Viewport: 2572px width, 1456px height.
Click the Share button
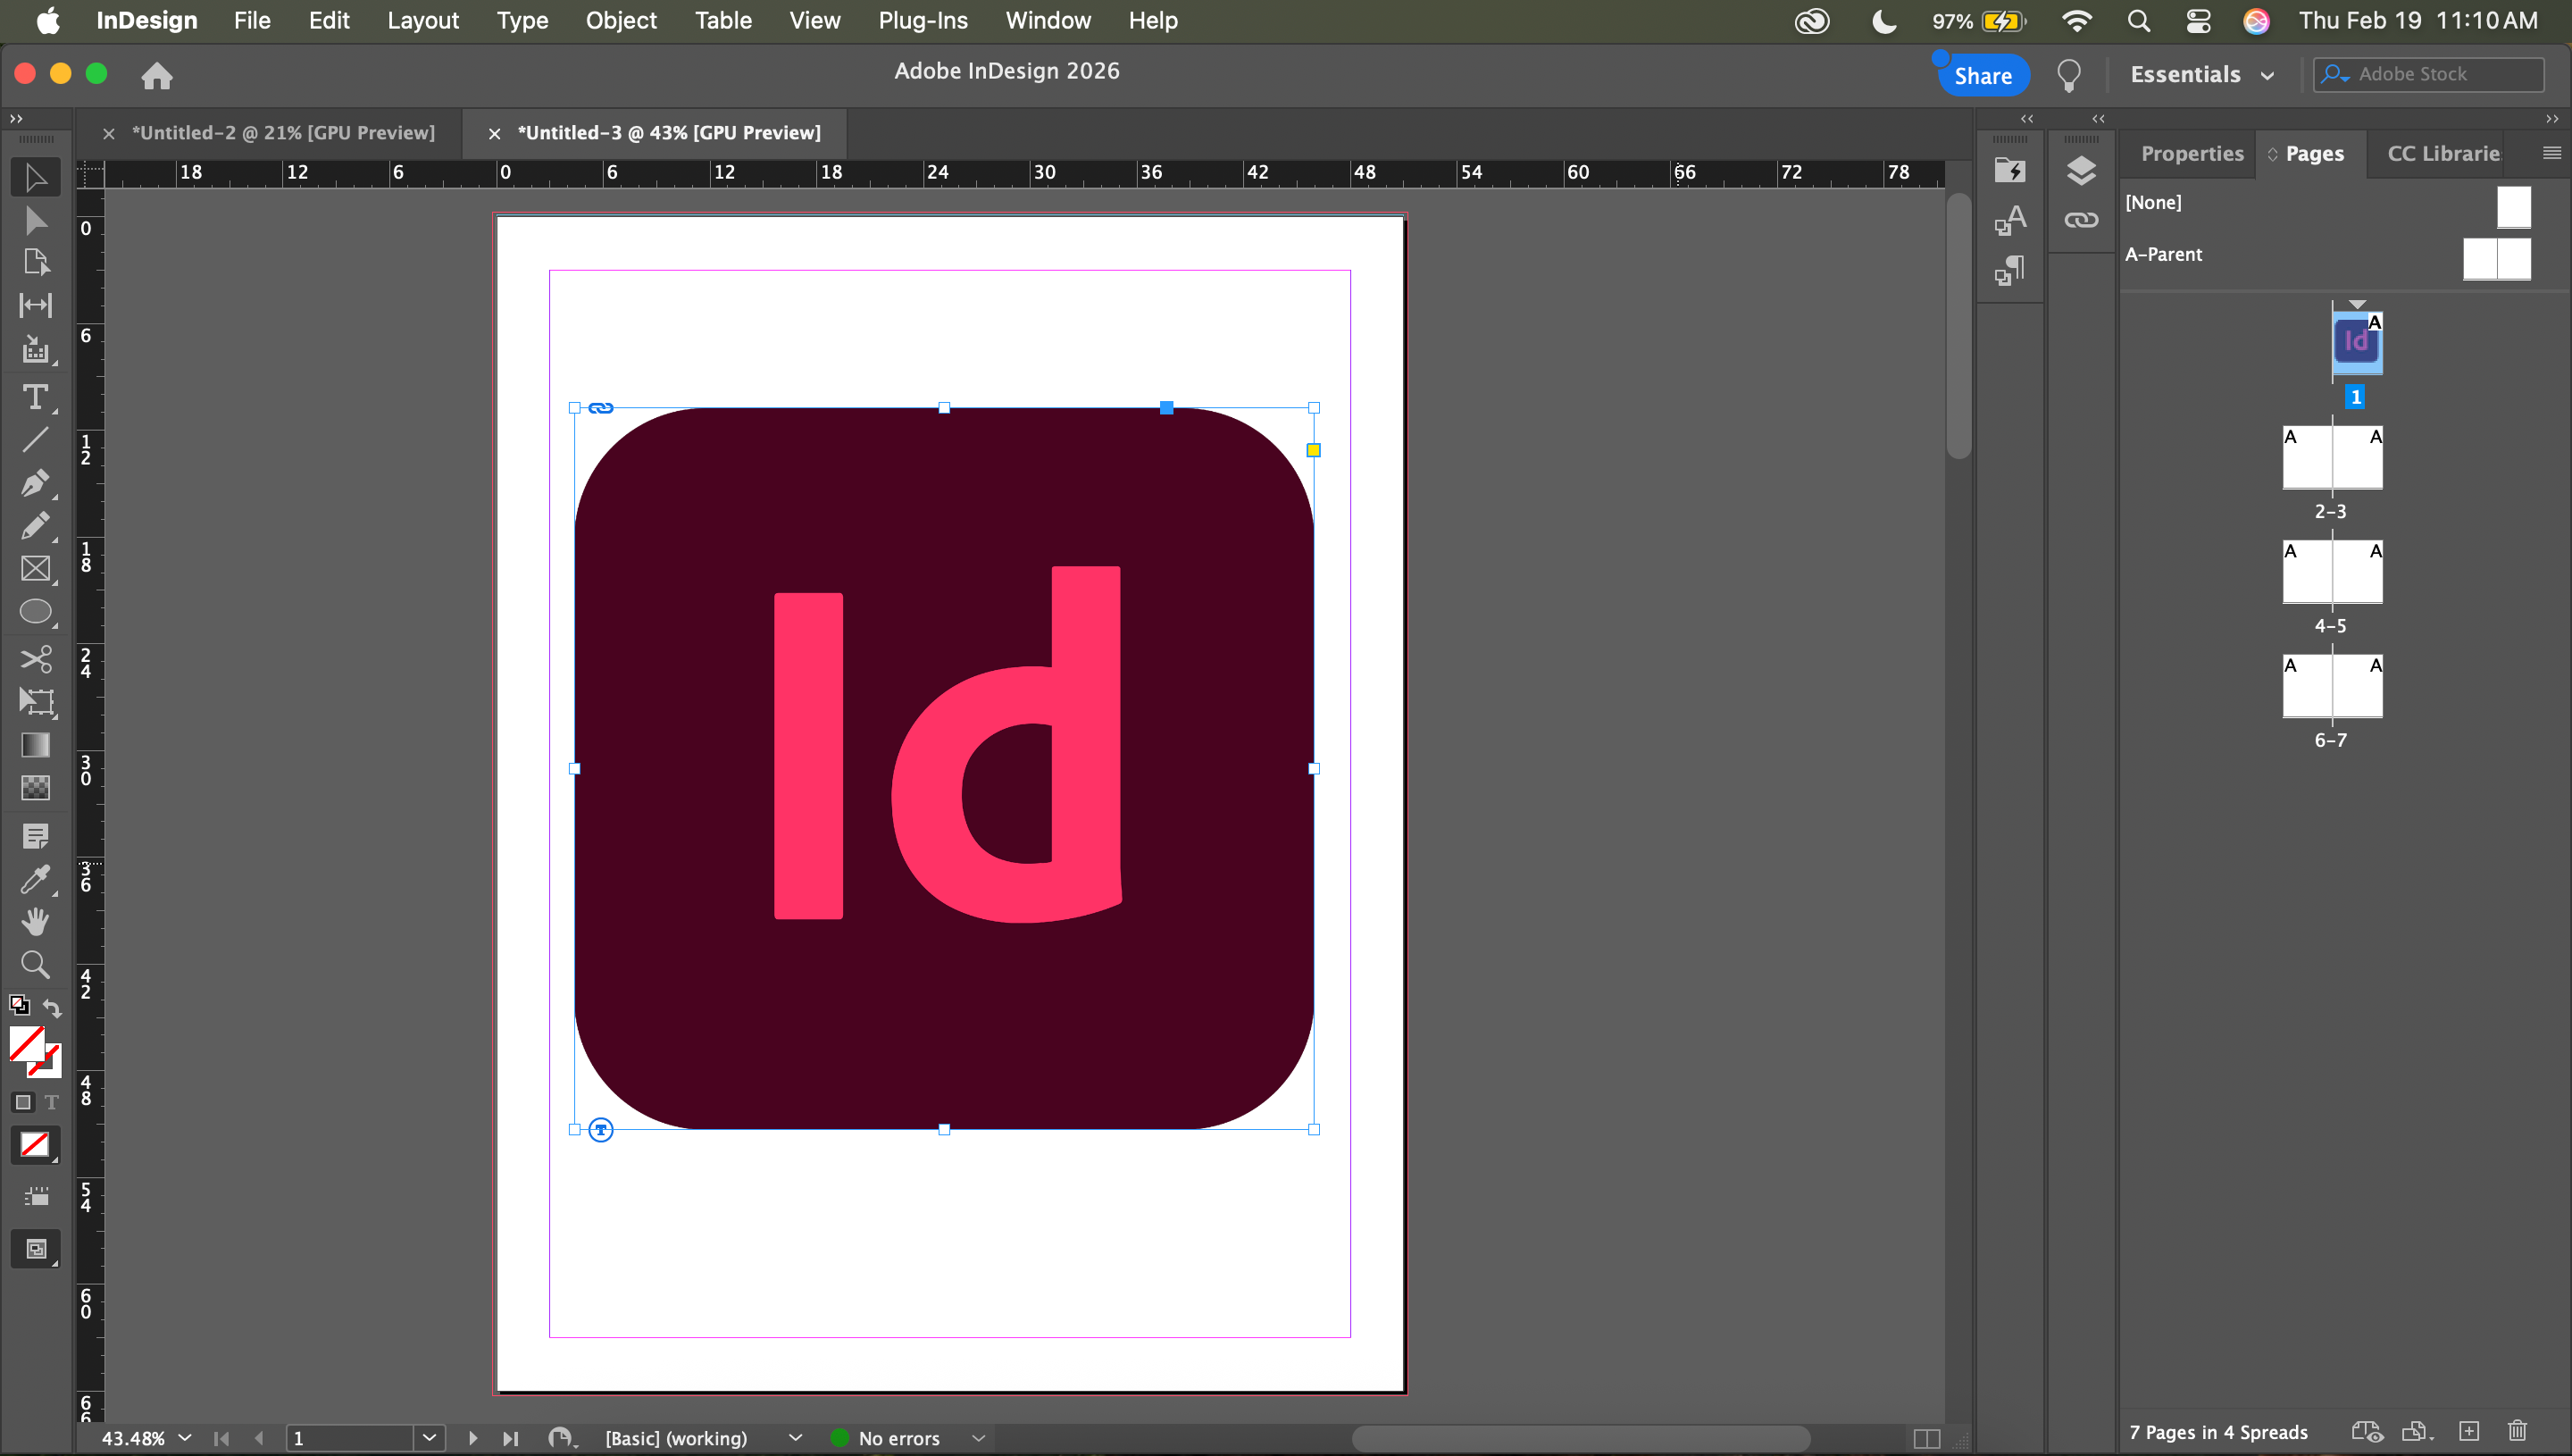pos(1983,76)
